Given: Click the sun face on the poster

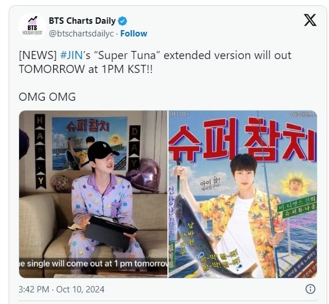Looking at the screenshot, I should coord(296,184).
